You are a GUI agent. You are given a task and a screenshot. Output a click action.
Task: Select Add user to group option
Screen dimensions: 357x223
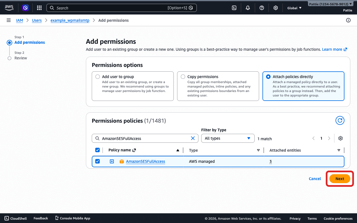[98, 77]
